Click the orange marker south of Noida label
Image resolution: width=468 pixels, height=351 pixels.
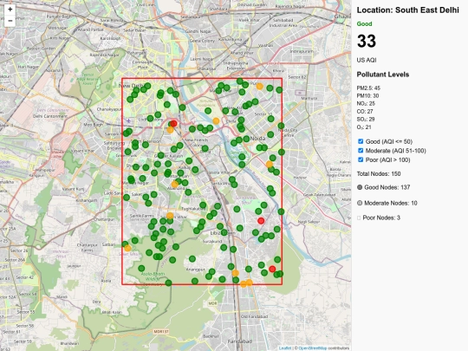coord(270,164)
